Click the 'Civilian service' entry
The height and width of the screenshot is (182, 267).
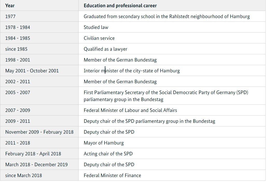[x=99, y=38]
